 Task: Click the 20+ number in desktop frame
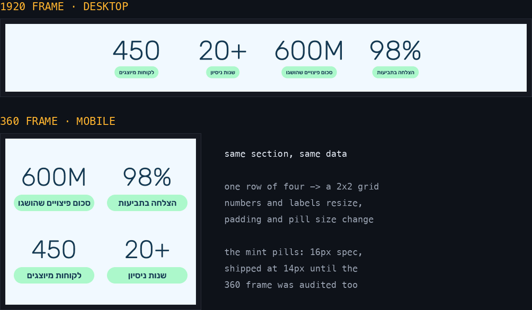coord(223,50)
